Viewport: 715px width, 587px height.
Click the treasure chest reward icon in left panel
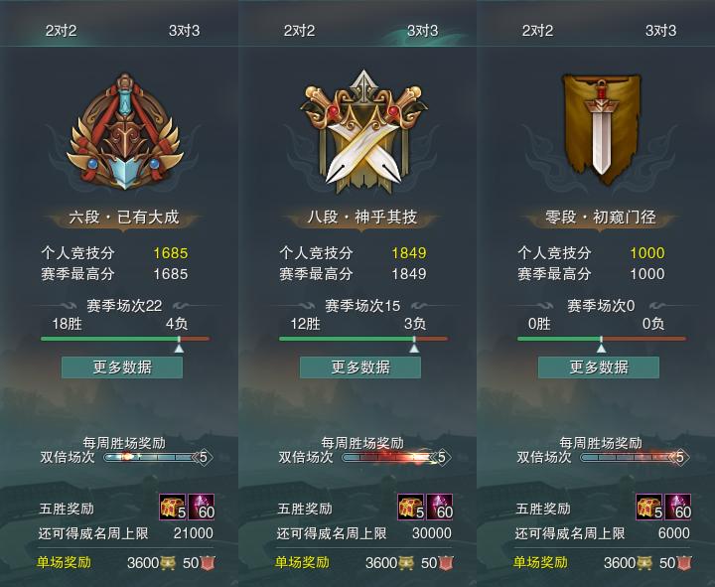pyautogui.click(x=173, y=507)
